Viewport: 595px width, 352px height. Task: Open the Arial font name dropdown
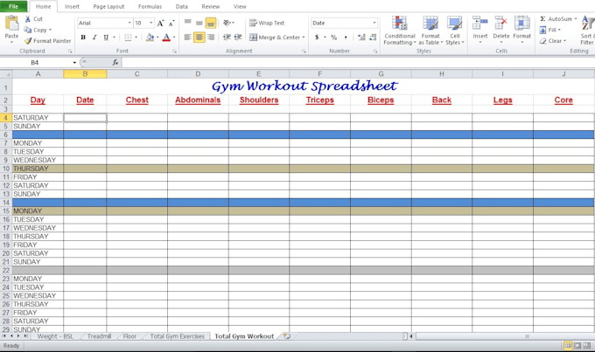click(x=129, y=23)
